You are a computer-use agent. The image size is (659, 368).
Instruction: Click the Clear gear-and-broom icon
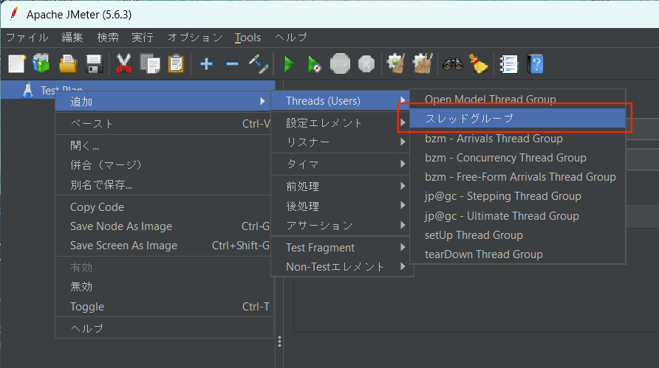click(x=395, y=63)
